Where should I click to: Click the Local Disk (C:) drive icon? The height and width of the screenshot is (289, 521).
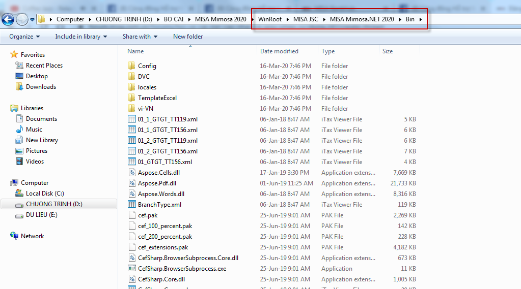point(19,193)
